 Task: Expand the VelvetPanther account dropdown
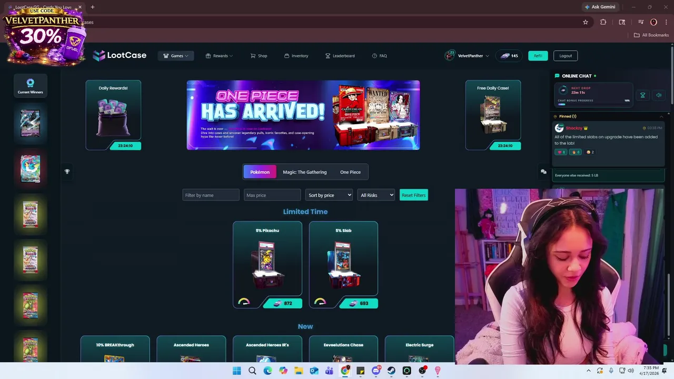(467, 56)
